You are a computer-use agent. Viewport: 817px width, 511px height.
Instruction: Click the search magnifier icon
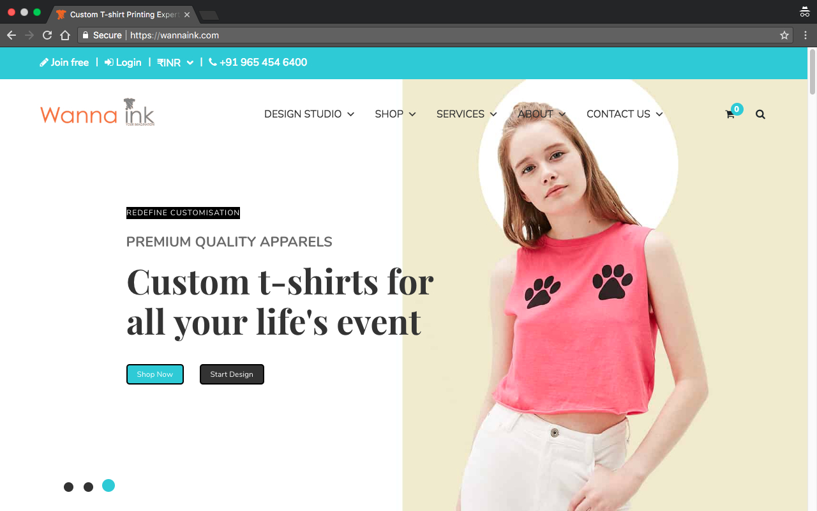tap(760, 114)
